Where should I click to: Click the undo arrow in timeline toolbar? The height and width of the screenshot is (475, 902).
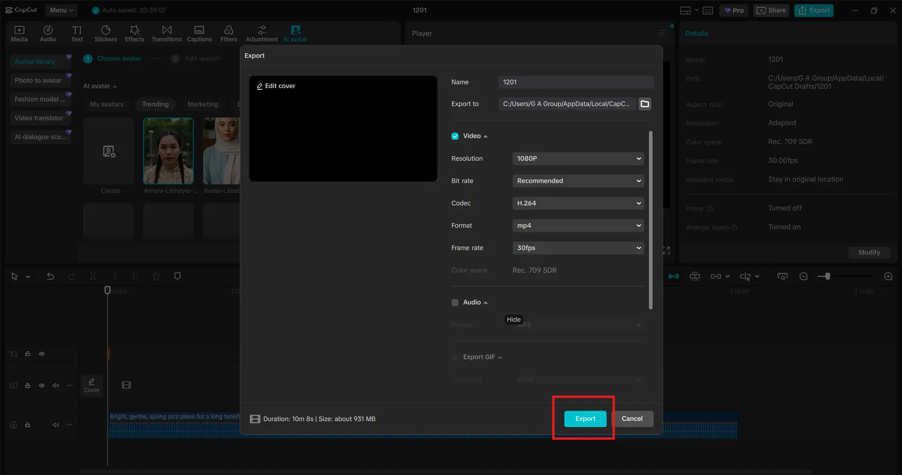coord(50,277)
